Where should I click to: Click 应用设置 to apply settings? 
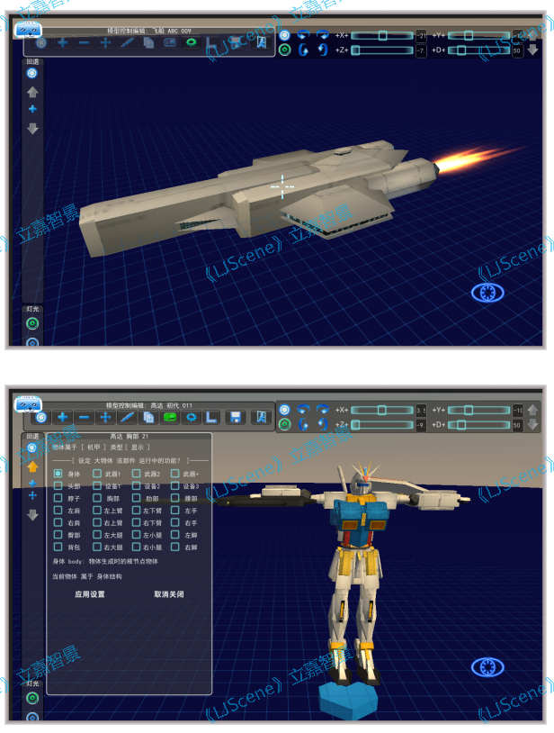[90, 594]
